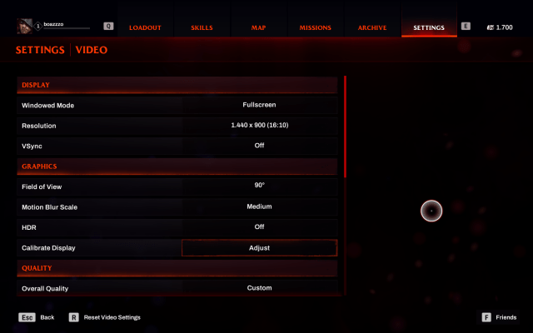
Task: Open the Missions tab
Action: coord(315,27)
